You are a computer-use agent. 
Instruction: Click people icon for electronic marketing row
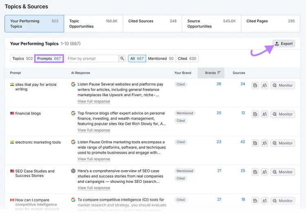pos(265,143)
